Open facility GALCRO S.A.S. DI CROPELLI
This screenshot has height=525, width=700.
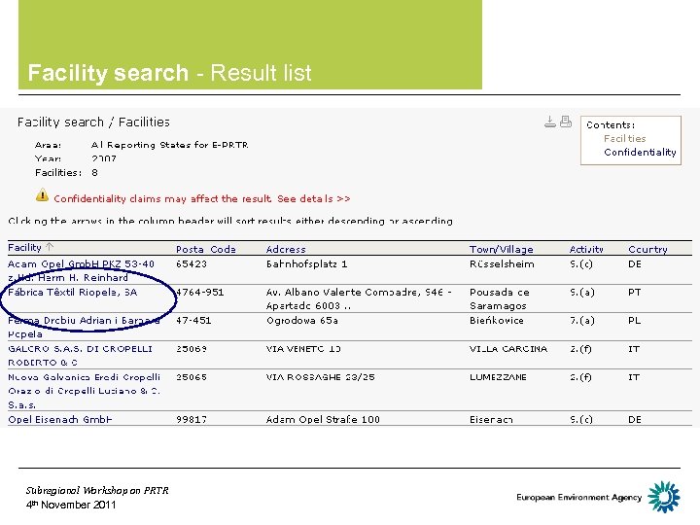click(81, 356)
